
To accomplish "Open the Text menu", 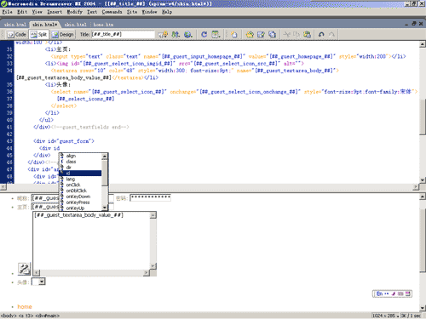I will click(x=92, y=12).
